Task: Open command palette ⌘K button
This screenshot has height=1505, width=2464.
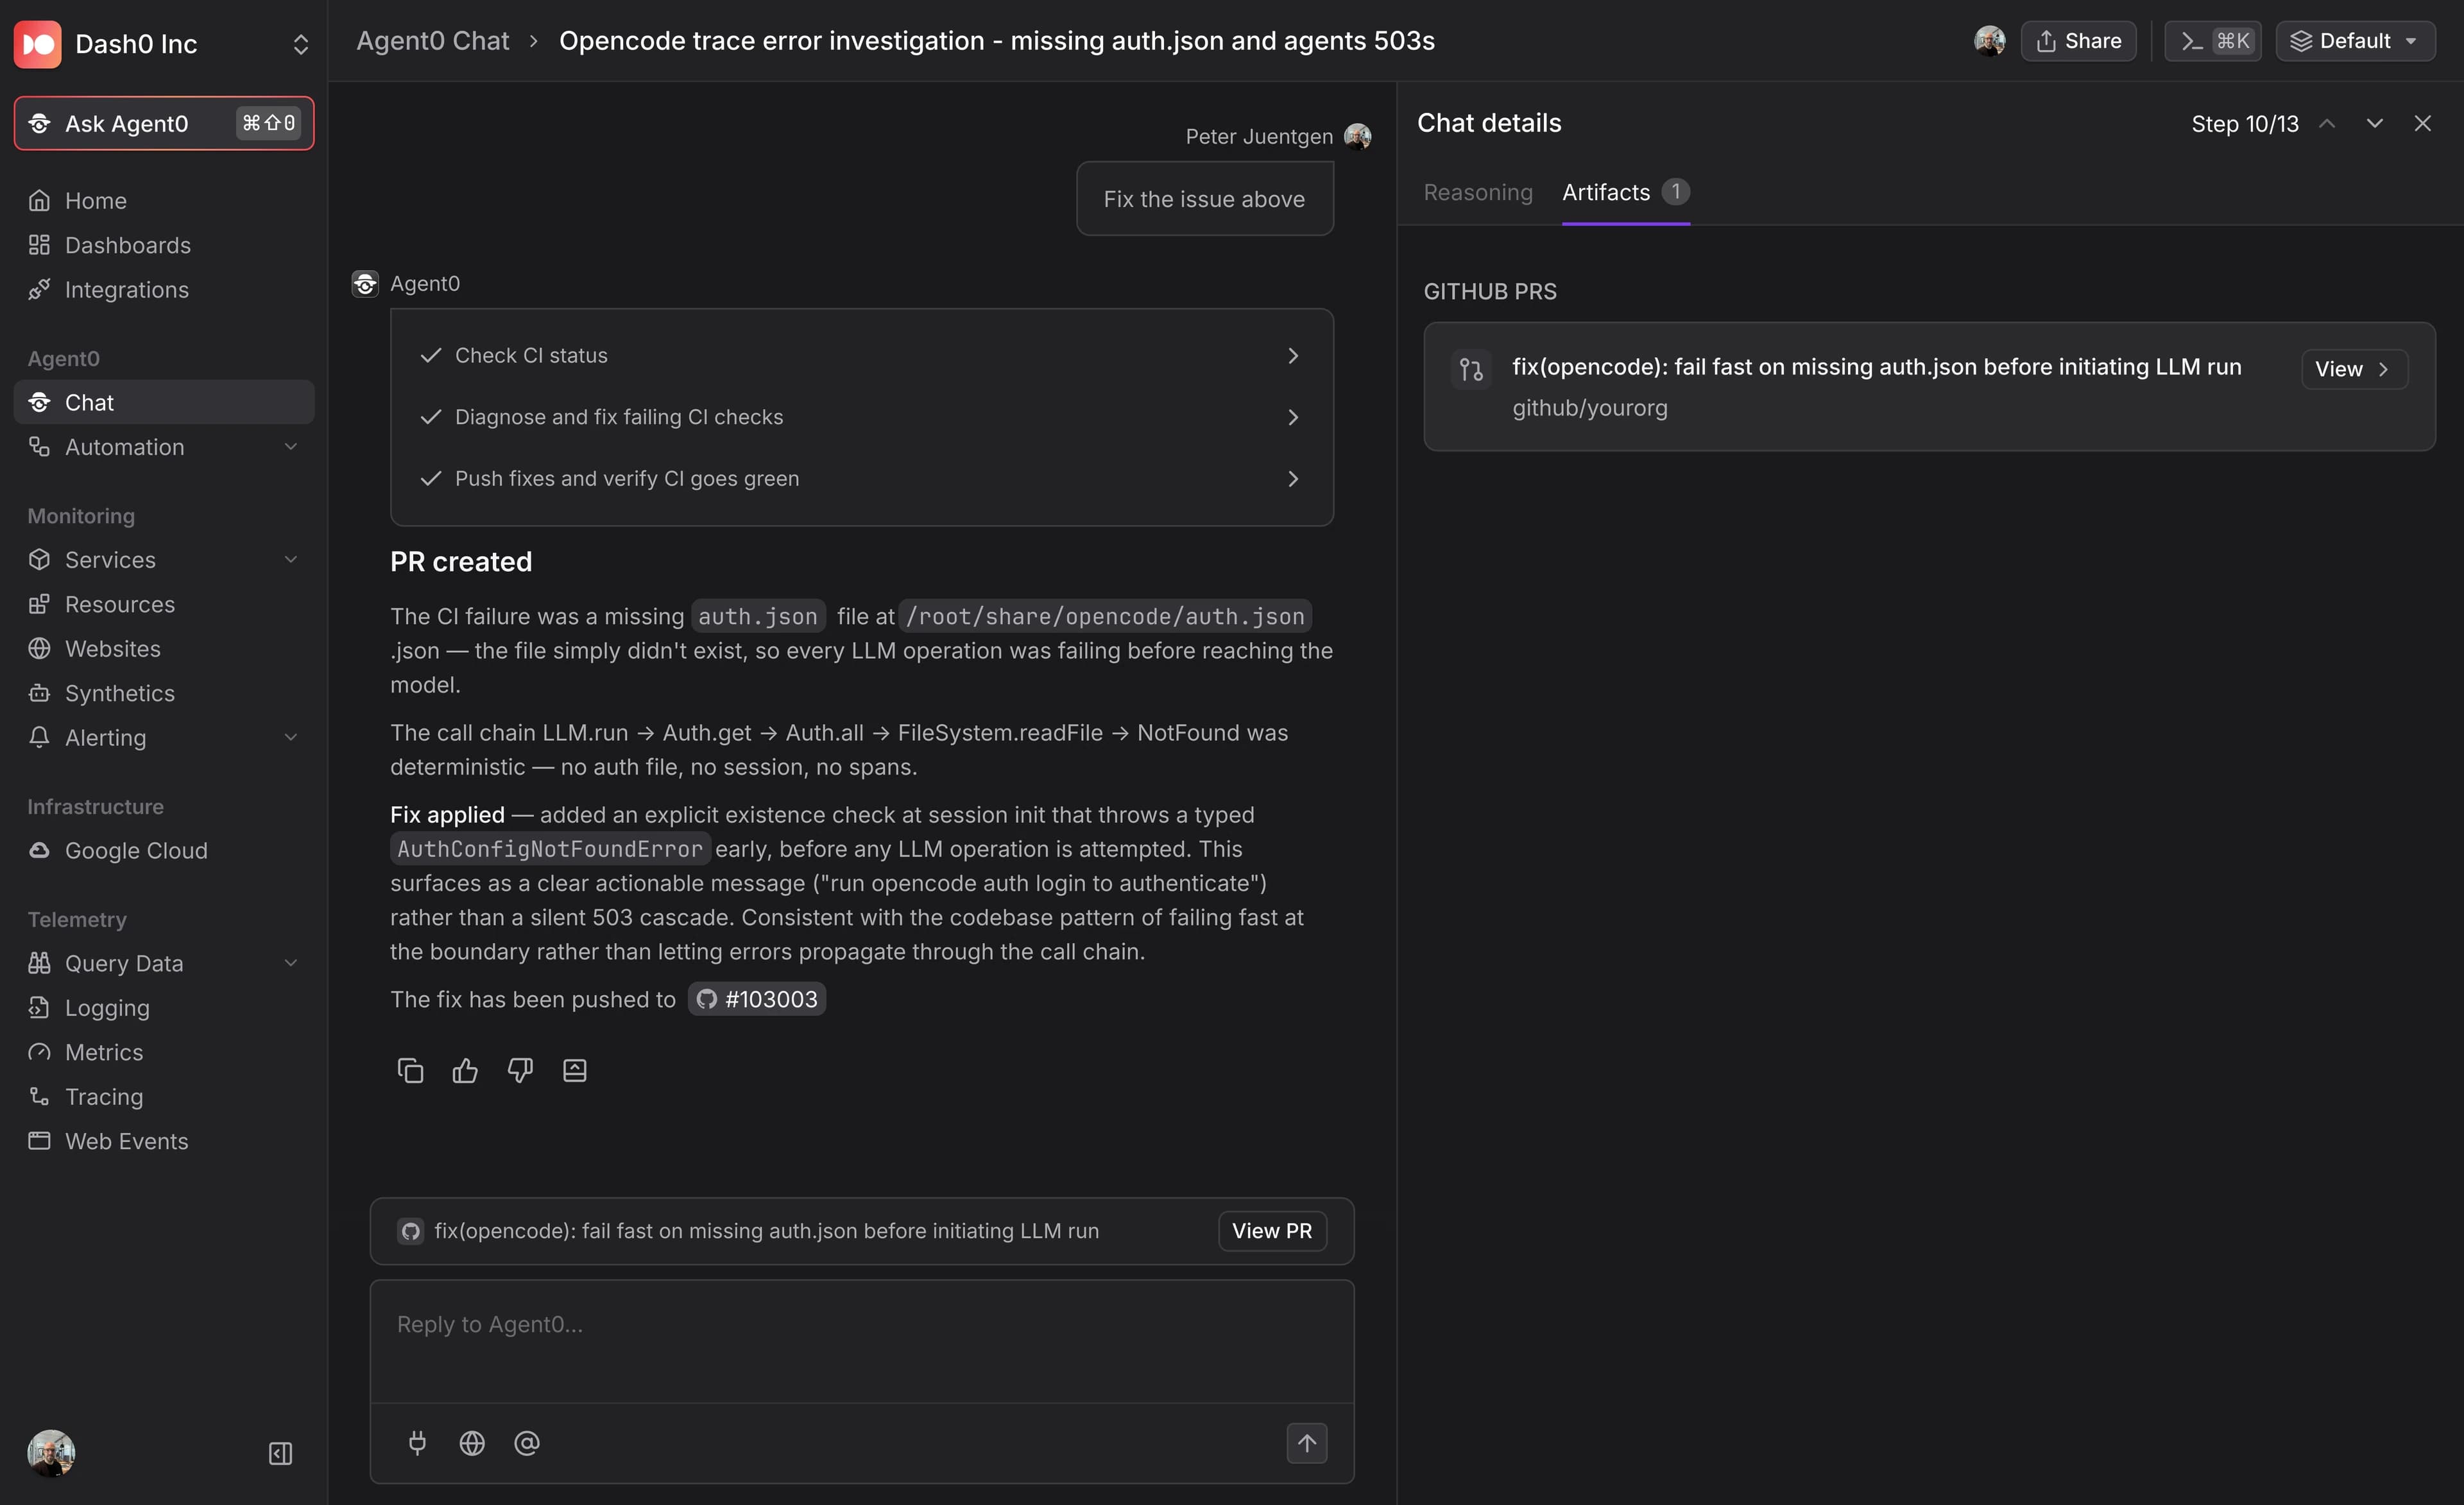Action: 2213,41
